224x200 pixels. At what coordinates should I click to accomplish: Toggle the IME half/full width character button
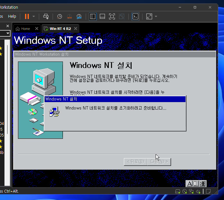(x=196, y=184)
